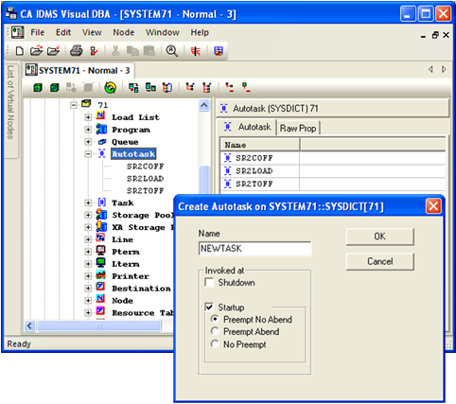Viewport: 456px width, 404px height.
Task: Click the Print toolbar icon
Action: click(76, 50)
